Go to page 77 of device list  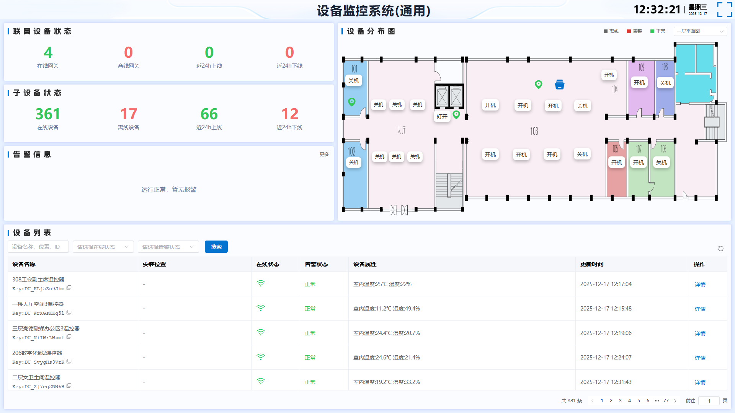pyautogui.click(x=666, y=401)
